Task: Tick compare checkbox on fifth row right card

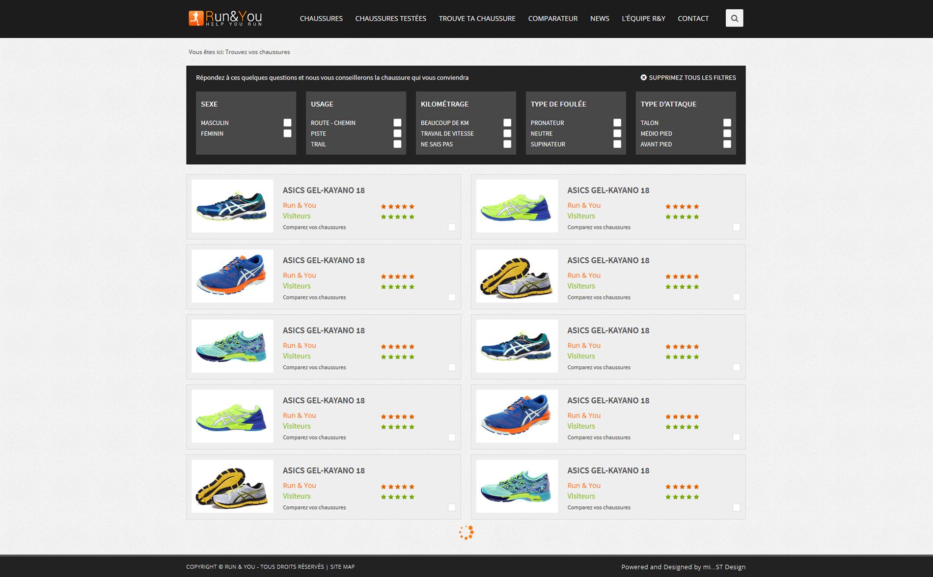Action: (736, 508)
